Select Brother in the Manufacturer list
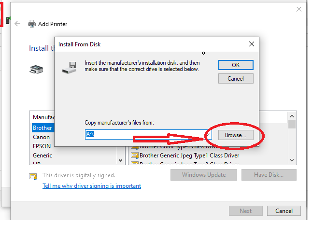 (x=43, y=128)
